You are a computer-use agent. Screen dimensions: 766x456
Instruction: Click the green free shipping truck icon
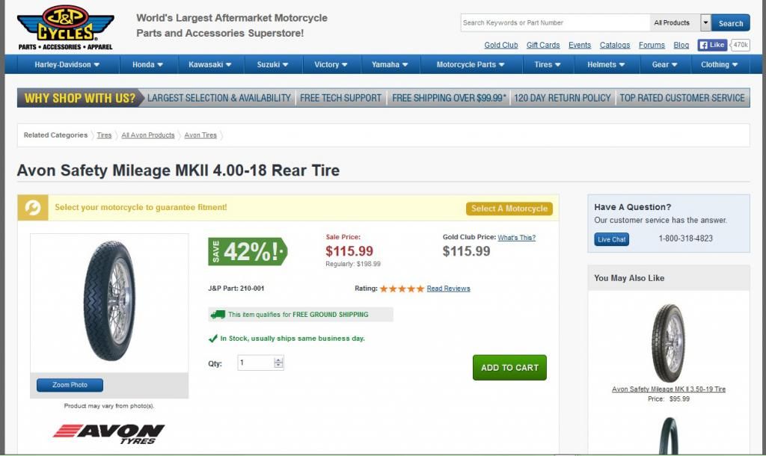(x=218, y=315)
